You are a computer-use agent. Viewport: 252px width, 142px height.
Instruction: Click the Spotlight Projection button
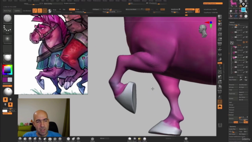tap(213, 4)
